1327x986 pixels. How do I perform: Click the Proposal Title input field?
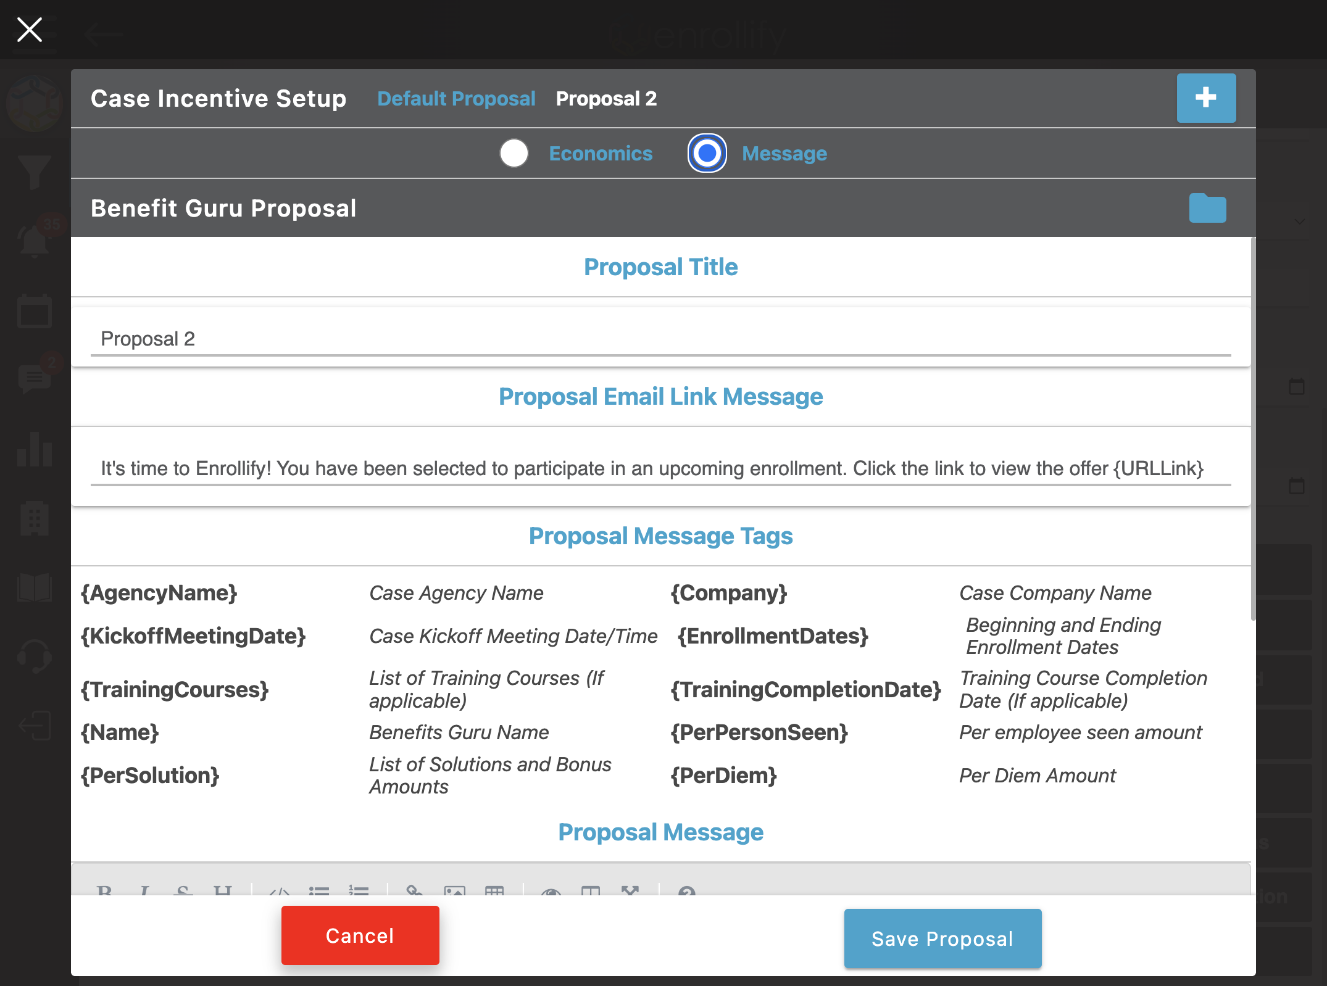point(660,339)
